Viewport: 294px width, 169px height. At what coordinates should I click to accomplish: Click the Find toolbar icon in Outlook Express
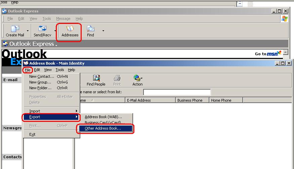click(90, 31)
